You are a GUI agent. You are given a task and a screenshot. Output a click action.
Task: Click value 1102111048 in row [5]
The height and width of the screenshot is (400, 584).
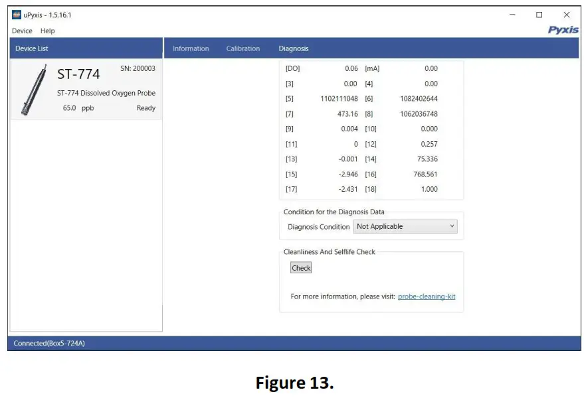[x=339, y=99]
